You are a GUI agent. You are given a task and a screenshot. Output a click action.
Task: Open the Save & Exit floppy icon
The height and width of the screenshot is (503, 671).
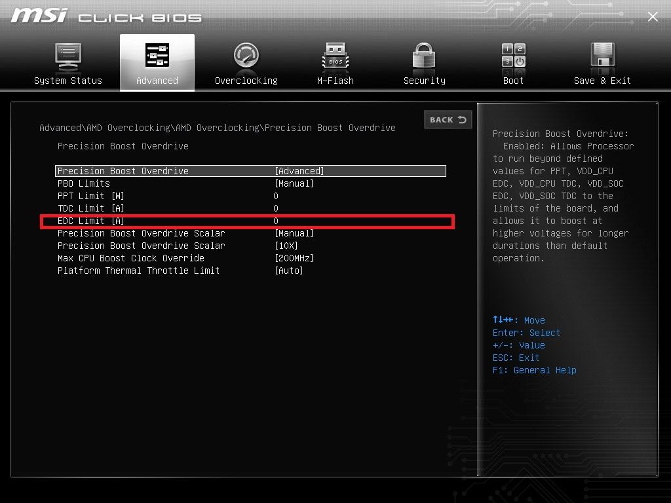pyautogui.click(x=603, y=55)
